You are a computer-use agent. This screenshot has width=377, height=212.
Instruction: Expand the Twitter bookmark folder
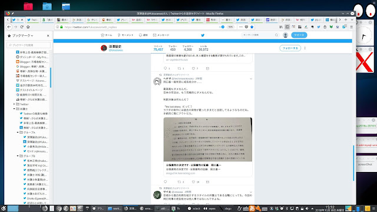click(x=14, y=104)
